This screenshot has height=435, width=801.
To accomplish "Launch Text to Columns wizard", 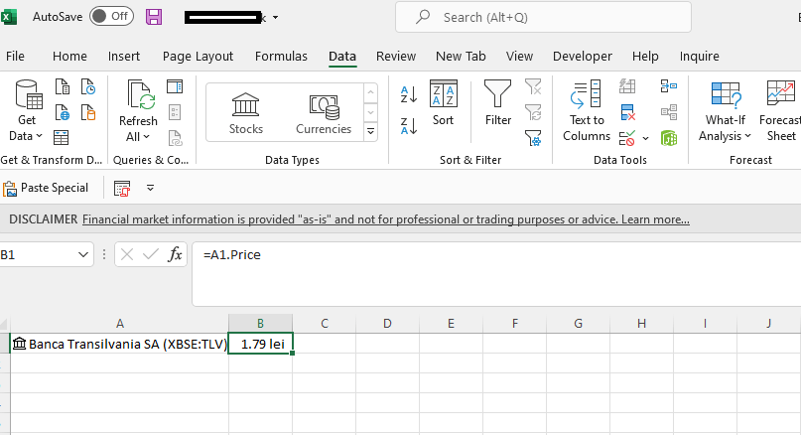I will pyautogui.click(x=587, y=110).
